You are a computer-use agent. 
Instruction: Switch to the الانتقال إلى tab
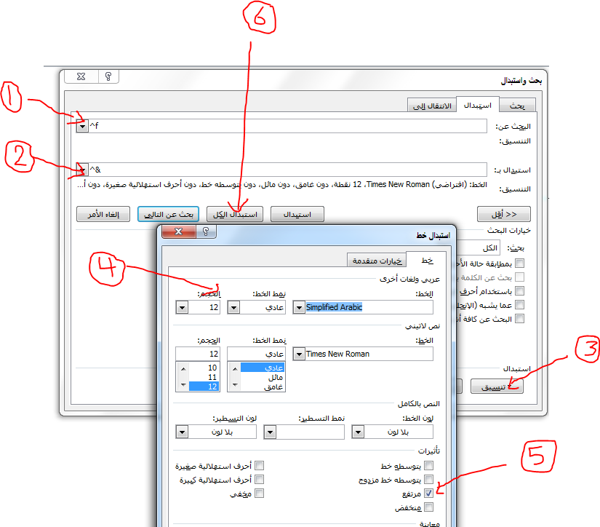[431, 106]
